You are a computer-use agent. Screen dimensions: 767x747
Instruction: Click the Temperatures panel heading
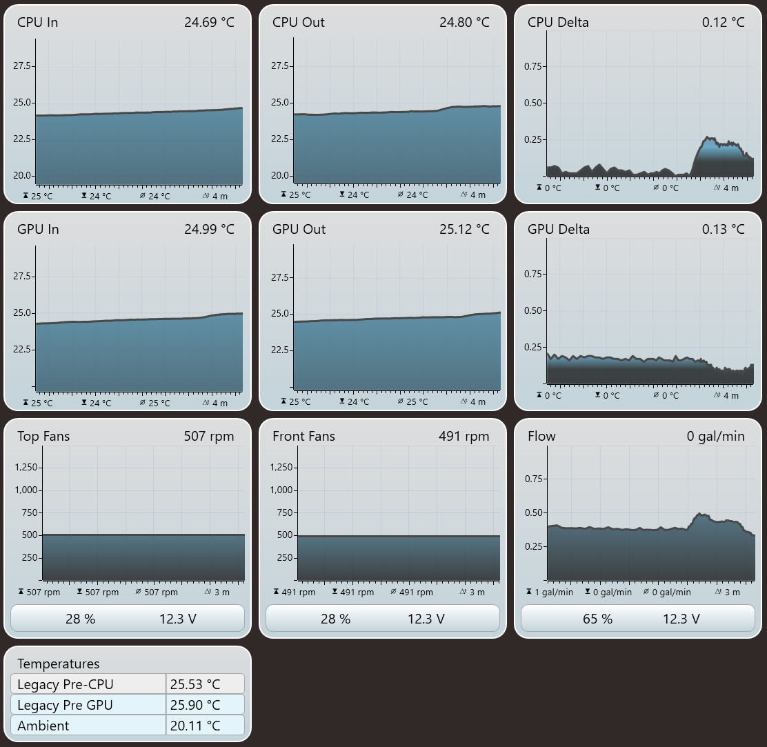click(58, 664)
